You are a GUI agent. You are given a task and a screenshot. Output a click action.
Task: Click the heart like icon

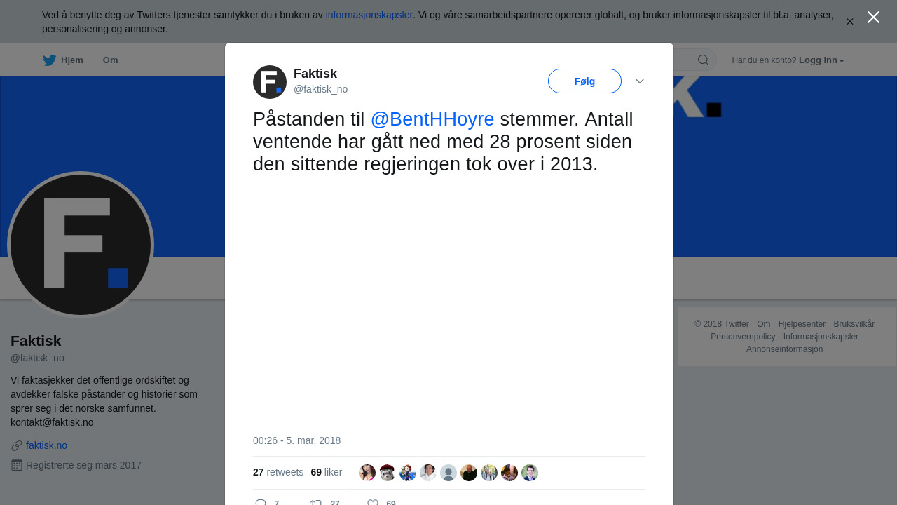pyautogui.click(x=373, y=502)
